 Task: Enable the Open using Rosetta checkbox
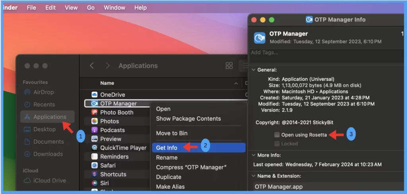pyautogui.click(x=277, y=134)
